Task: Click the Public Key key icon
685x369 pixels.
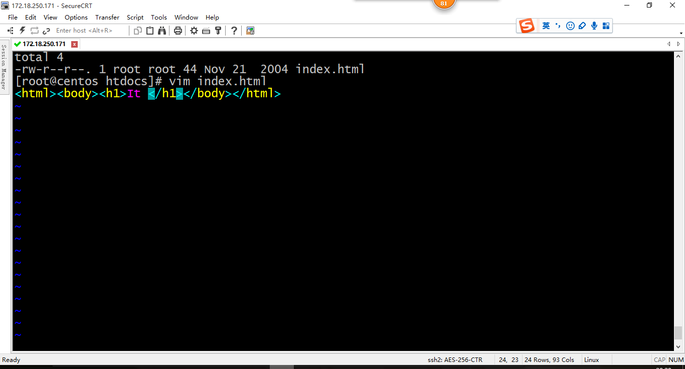Action: point(218,31)
